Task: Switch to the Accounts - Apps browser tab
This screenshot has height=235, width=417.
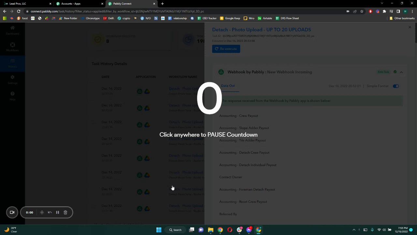Action: 79,4
